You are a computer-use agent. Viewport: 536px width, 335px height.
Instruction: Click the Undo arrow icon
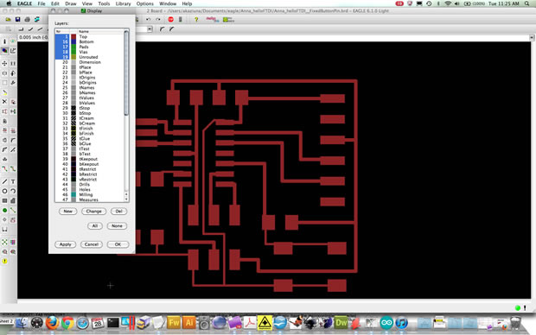coord(148,20)
